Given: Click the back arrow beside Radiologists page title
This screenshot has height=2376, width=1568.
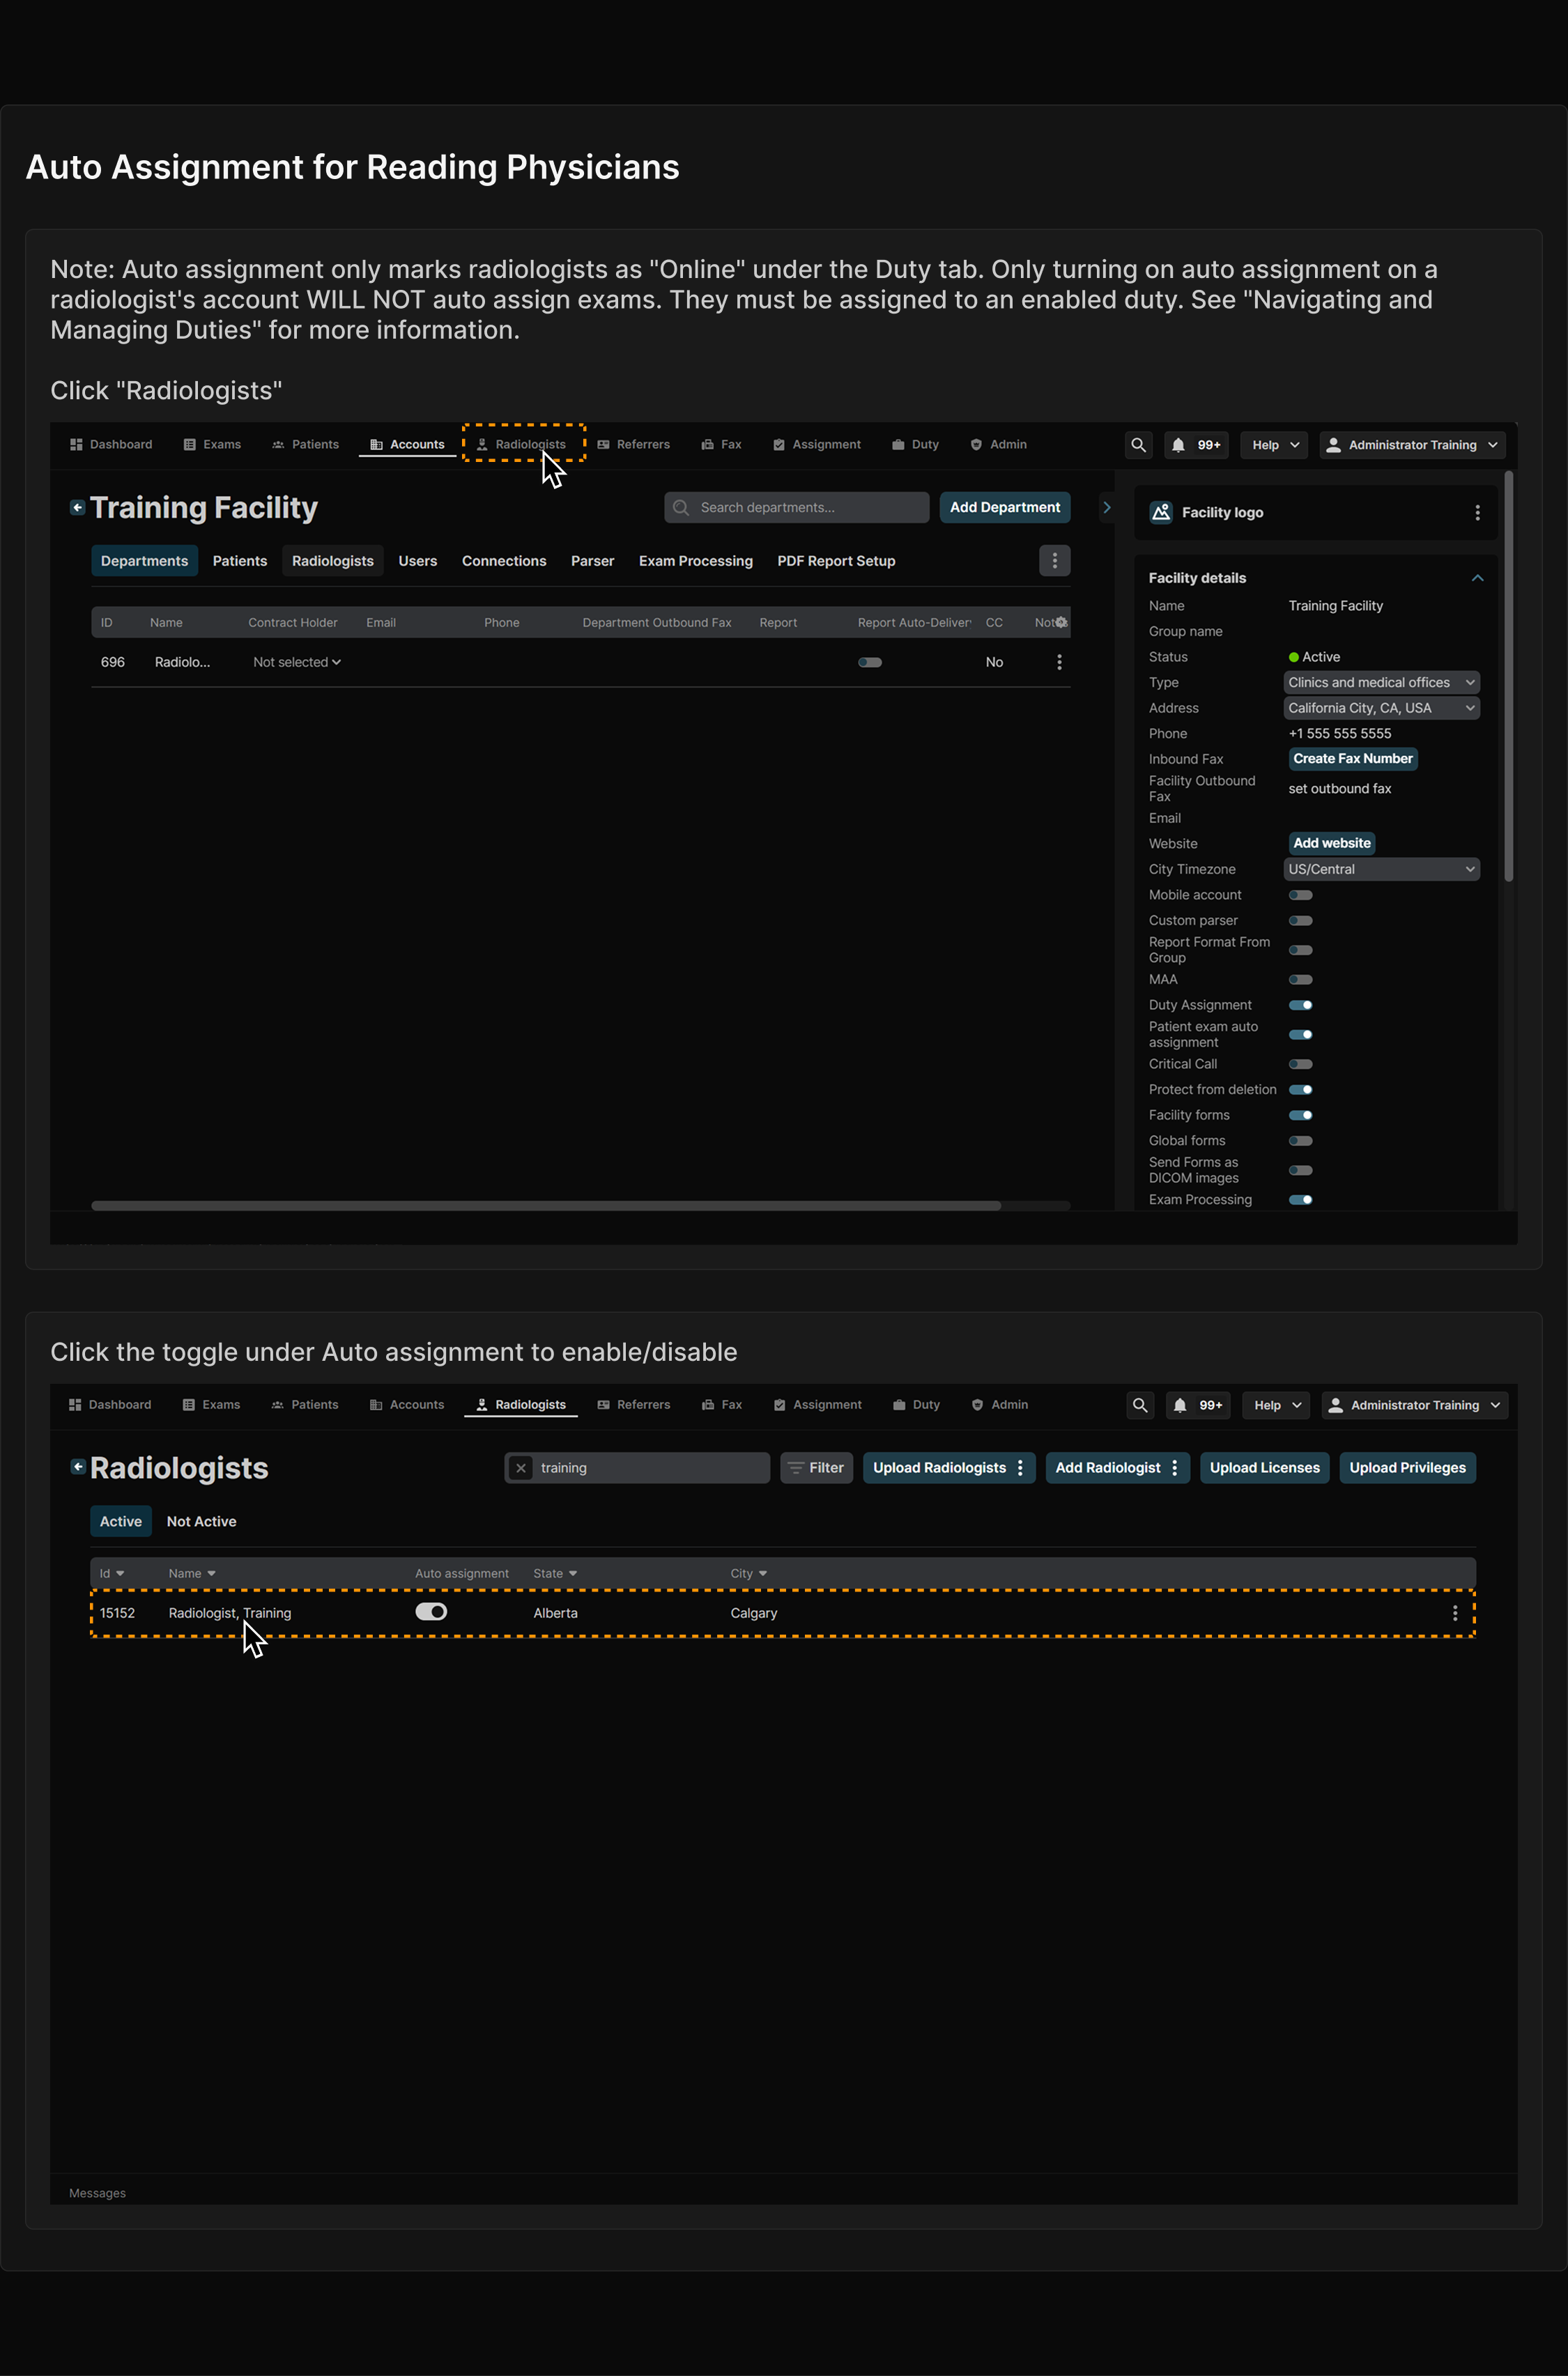Looking at the screenshot, I should click(77, 1467).
